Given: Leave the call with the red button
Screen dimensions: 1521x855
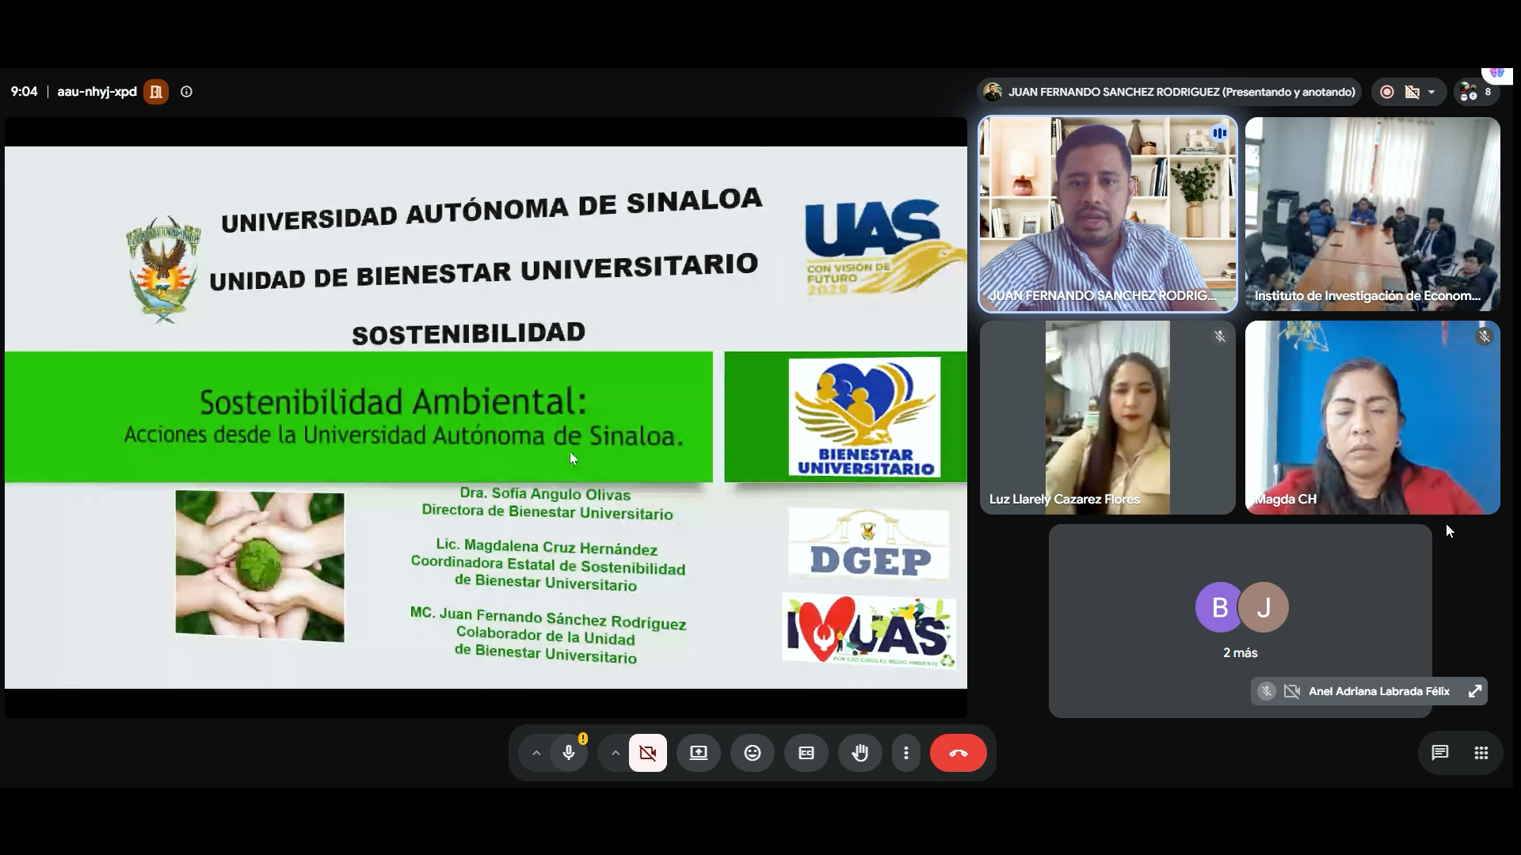Looking at the screenshot, I should pyautogui.click(x=959, y=753).
